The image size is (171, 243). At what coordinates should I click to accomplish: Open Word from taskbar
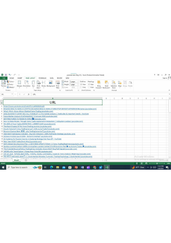(82, 167)
